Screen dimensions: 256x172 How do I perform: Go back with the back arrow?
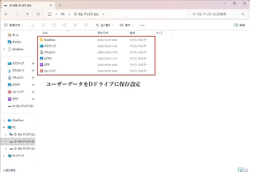click(6, 14)
